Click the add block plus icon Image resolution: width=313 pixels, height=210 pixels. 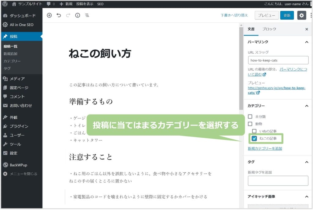(49, 15)
